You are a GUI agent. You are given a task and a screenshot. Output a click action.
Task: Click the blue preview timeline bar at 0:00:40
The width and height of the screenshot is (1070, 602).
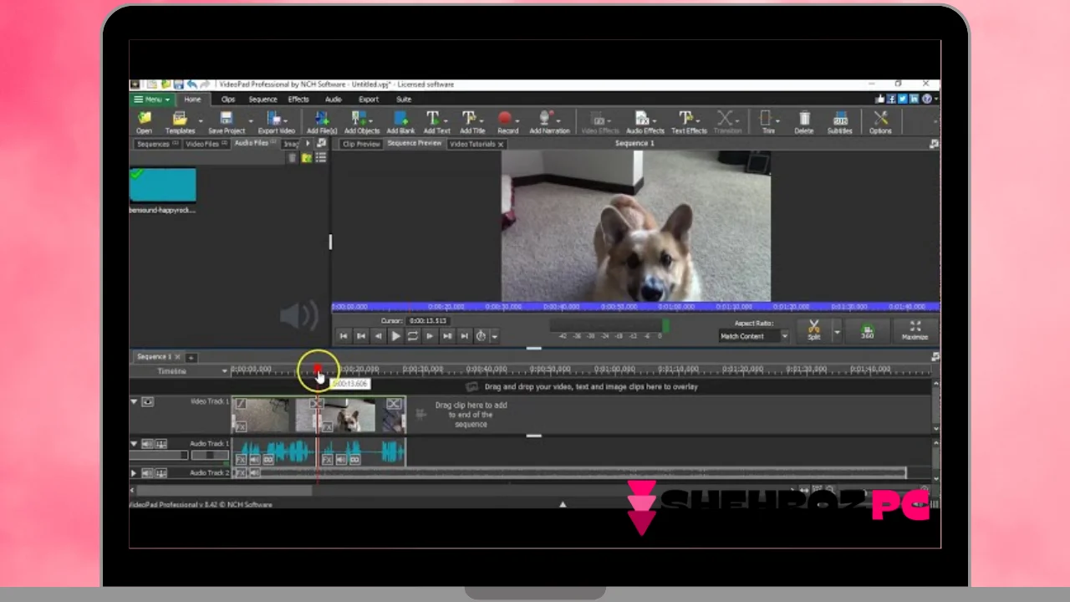[x=563, y=307]
